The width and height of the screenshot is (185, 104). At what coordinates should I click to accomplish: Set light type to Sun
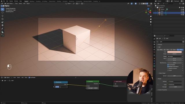(167, 50)
